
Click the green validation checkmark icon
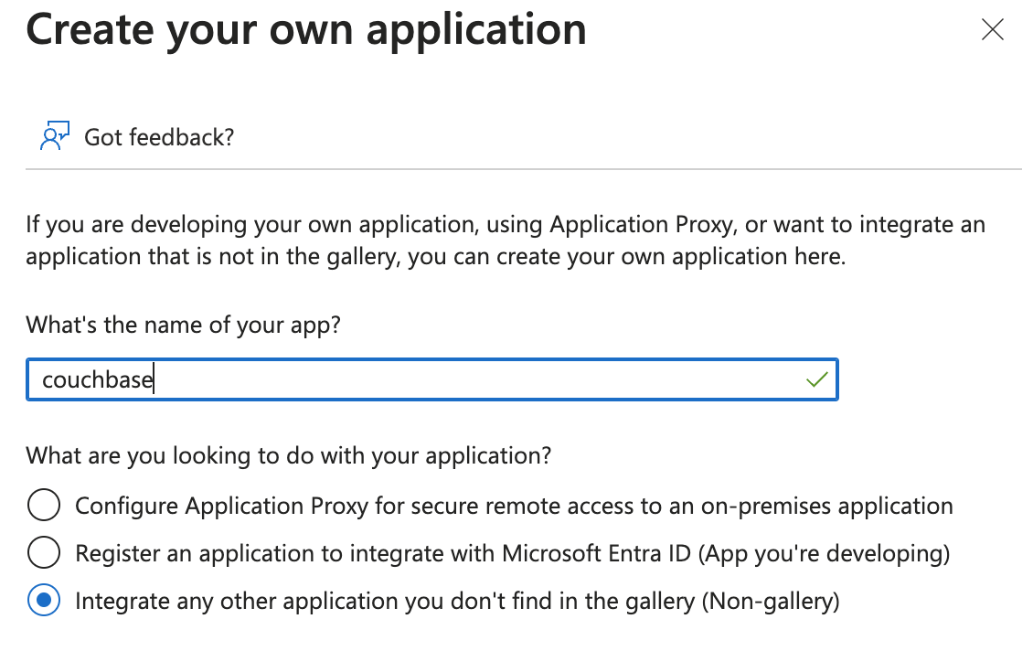click(816, 379)
